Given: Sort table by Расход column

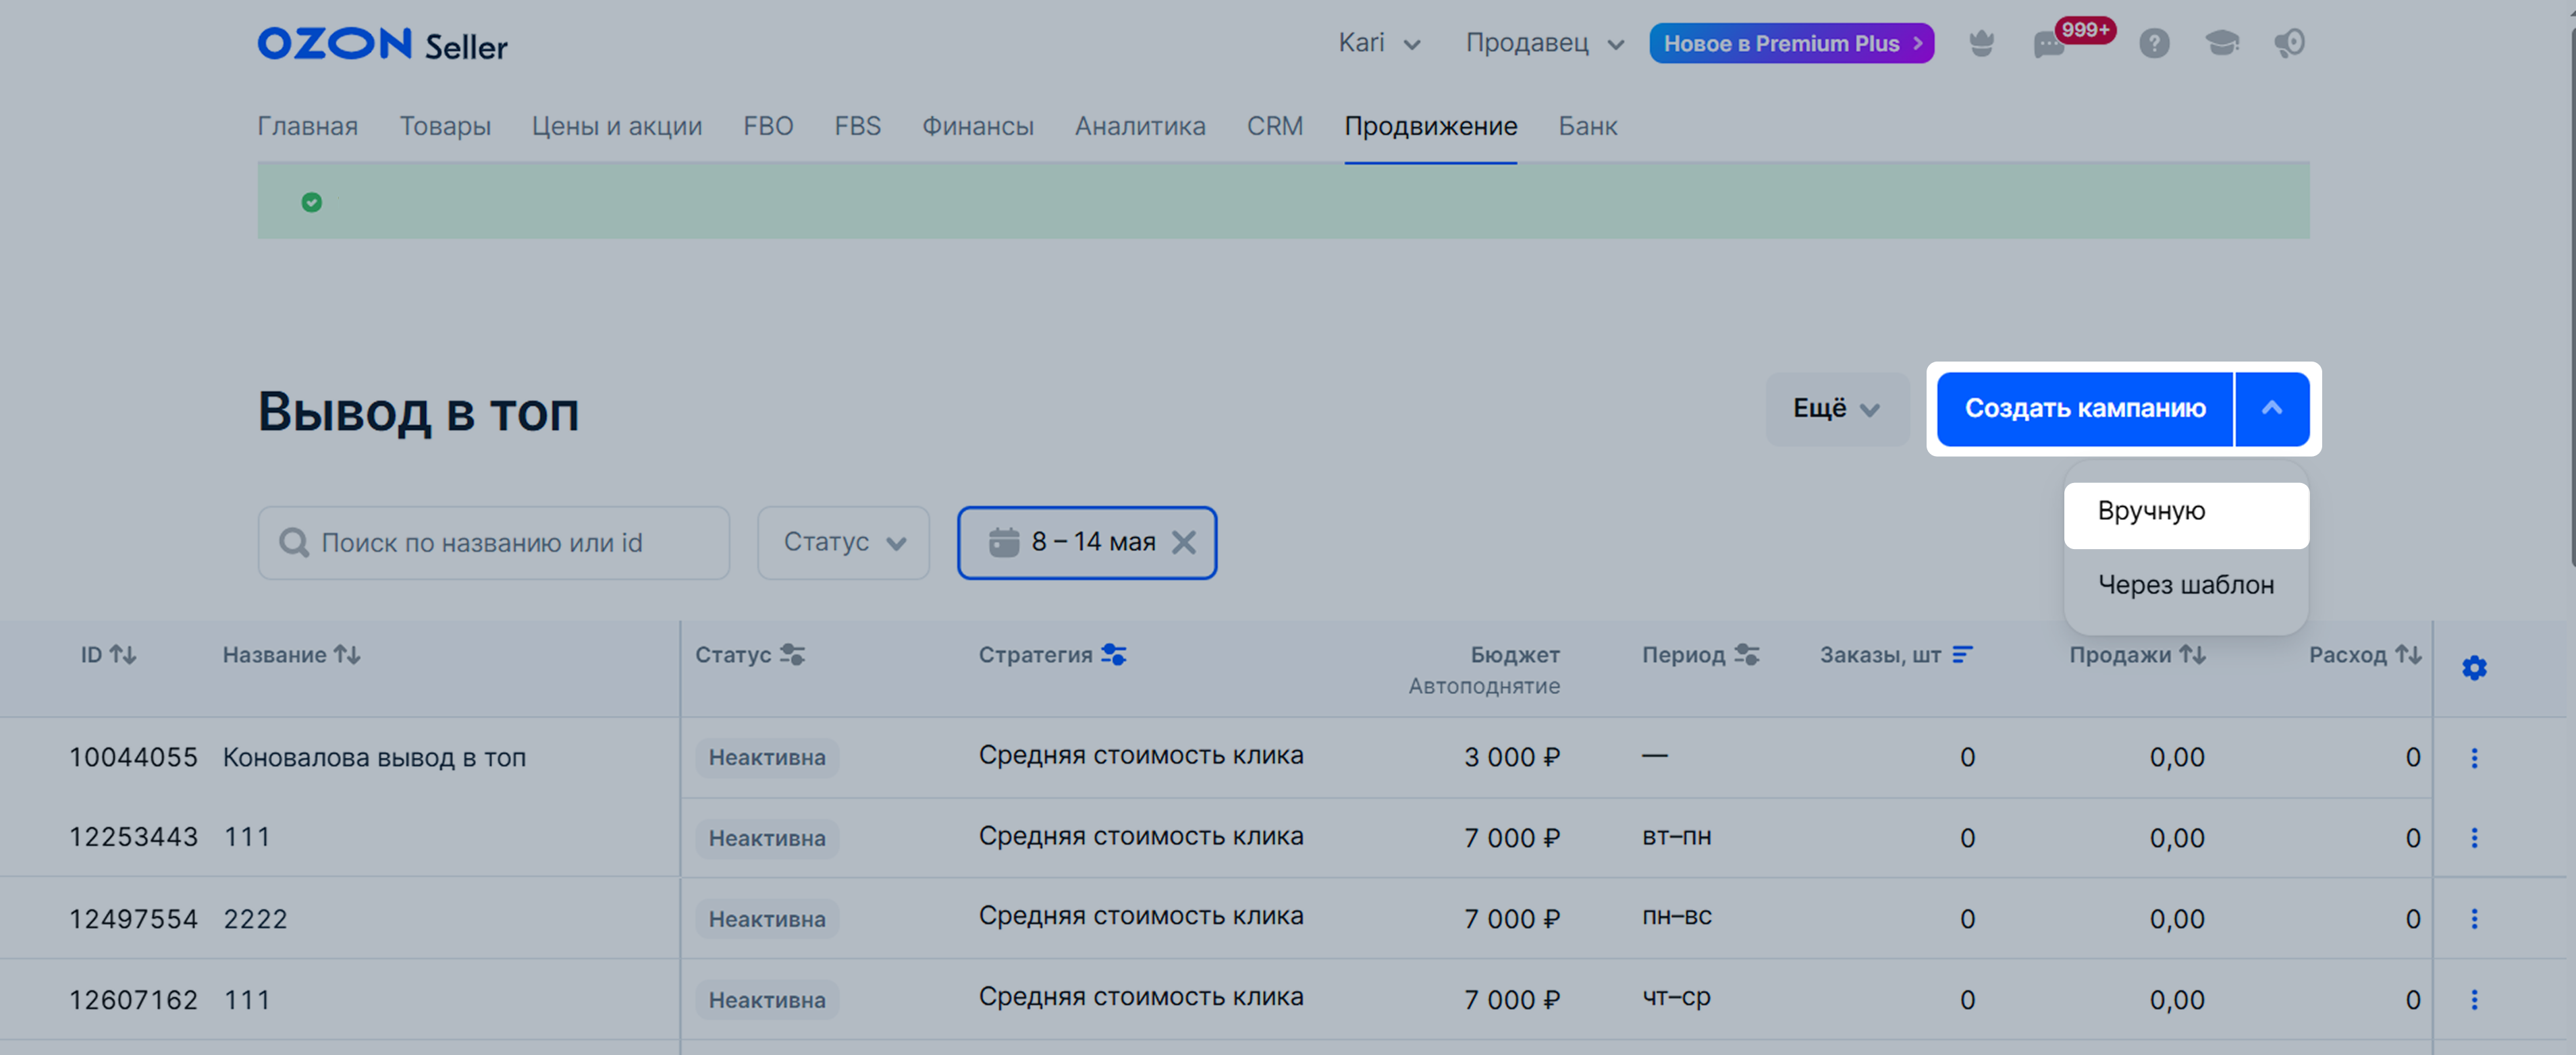Looking at the screenshot, I should 2408,654.
